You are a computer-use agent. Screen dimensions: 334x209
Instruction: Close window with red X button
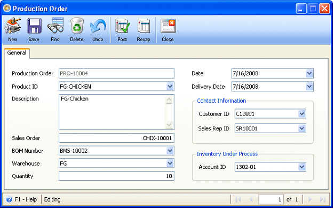[324, 9]
